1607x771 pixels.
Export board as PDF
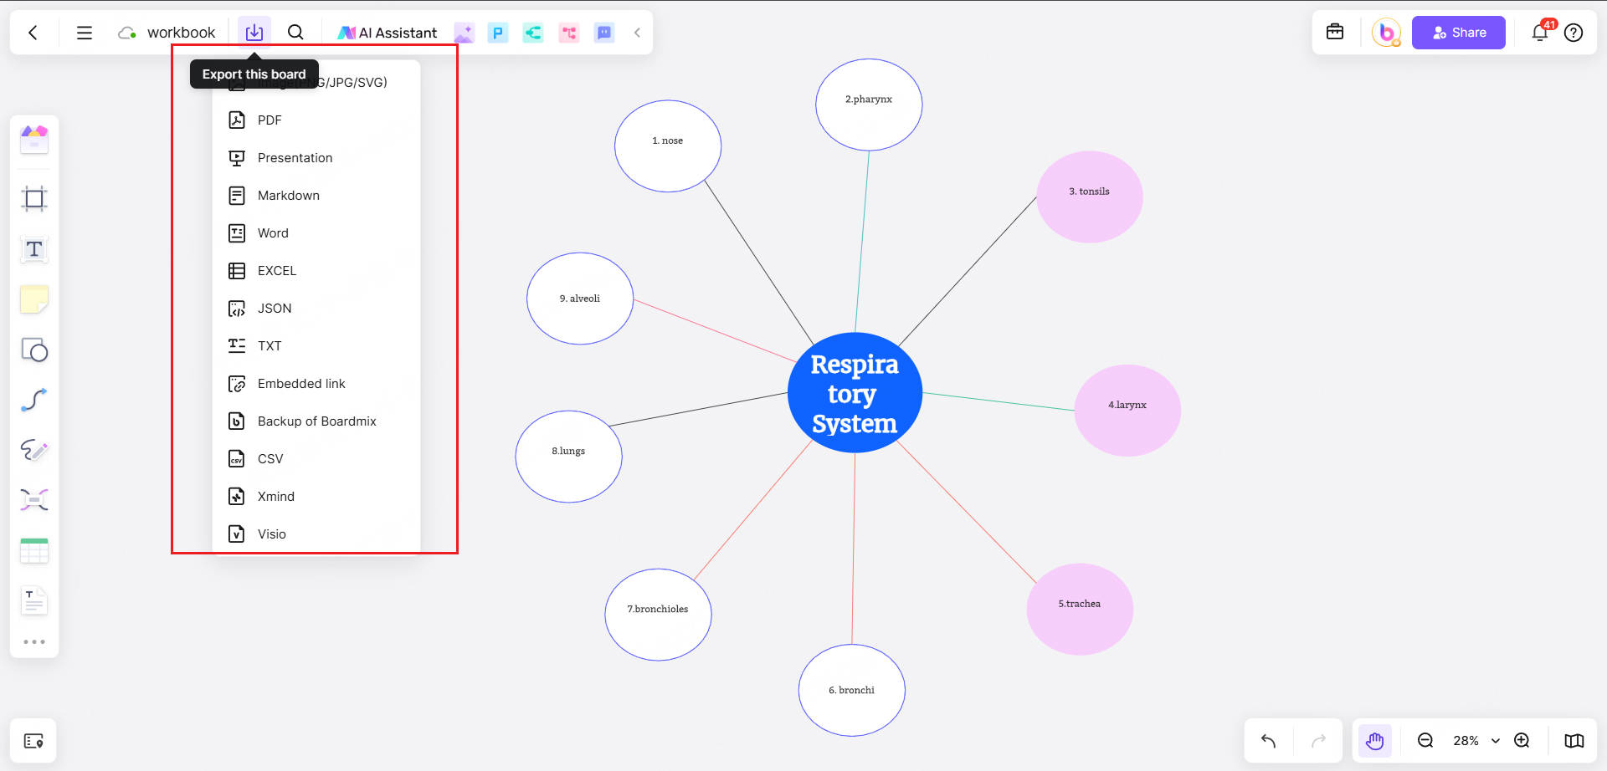click(270, 120)
